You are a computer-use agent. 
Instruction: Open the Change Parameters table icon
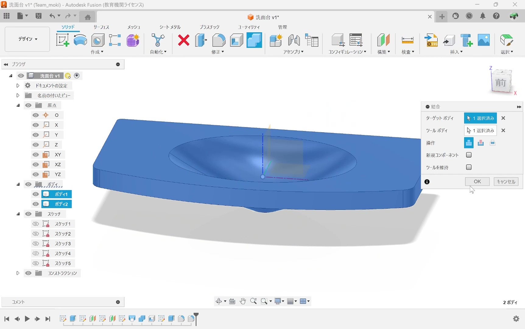click(356, 40)
